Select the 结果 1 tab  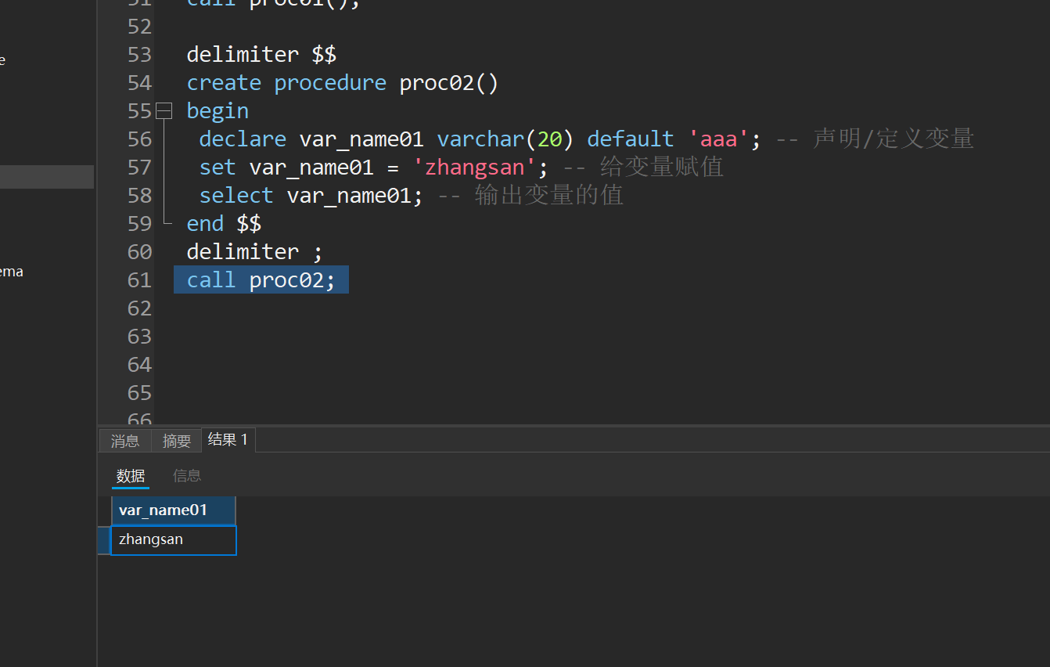[x=228, y=440]
